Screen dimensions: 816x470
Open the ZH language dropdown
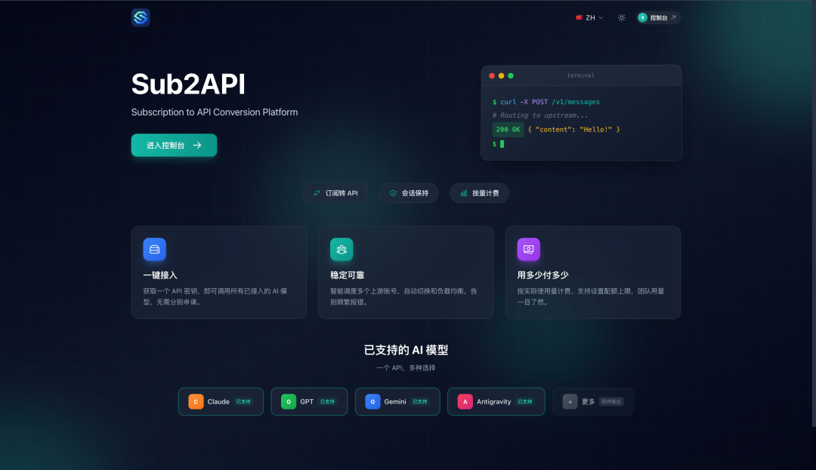tap(589, 17)
